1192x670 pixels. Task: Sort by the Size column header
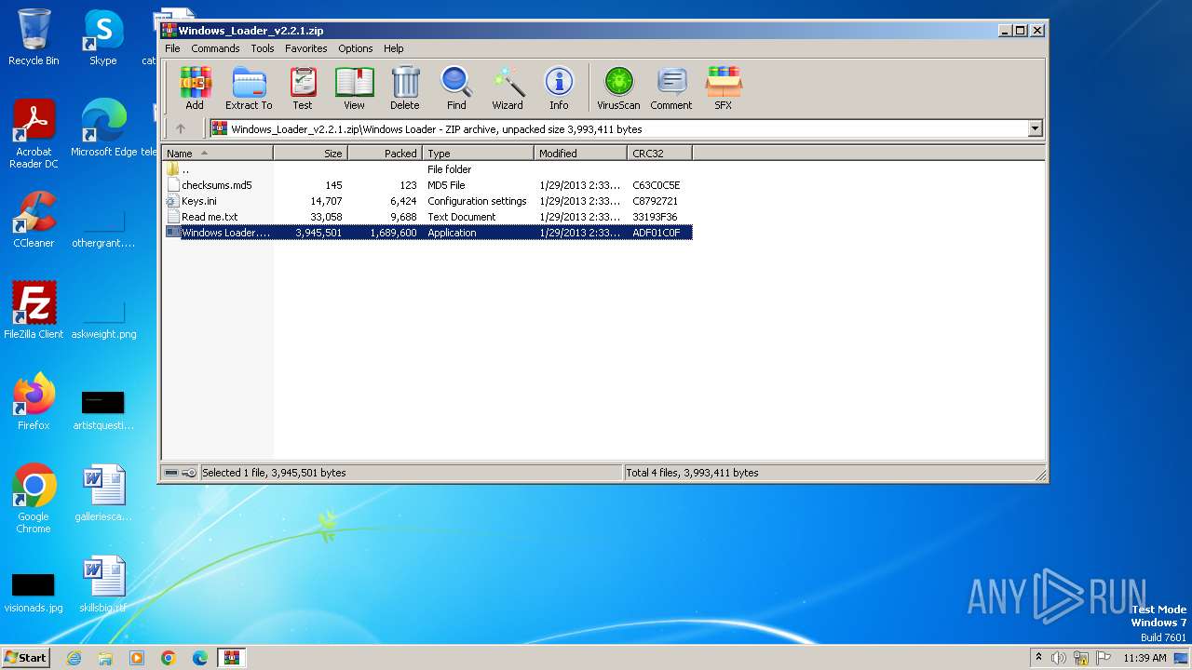pos(310,154)
